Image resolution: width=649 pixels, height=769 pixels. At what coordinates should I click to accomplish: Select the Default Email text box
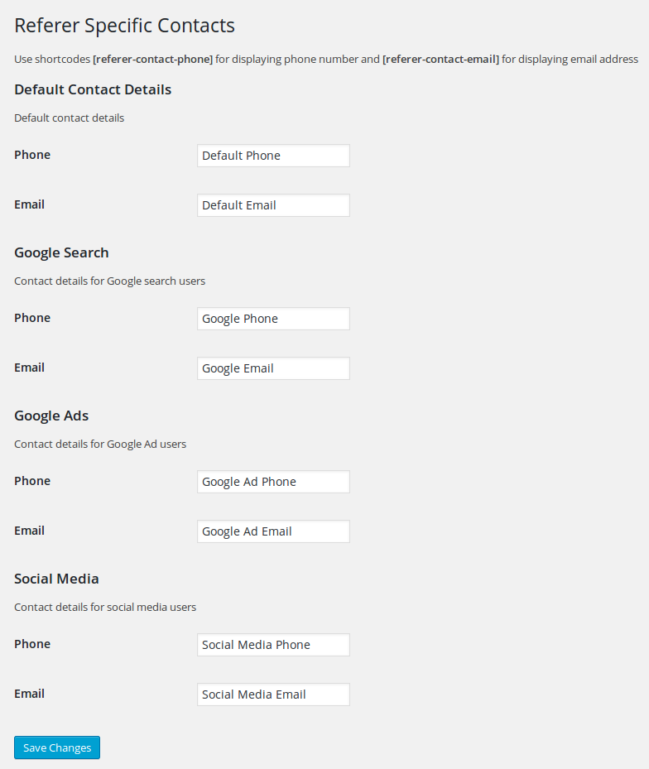[273, 205]
